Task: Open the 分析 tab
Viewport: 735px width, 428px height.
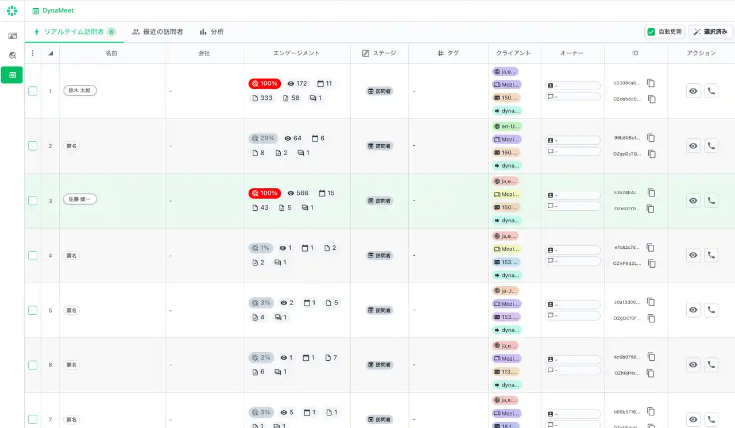Action: pos(211,32)
